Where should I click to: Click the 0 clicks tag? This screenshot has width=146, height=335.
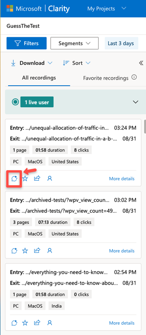pyautogui.click(x=81, y=294)
